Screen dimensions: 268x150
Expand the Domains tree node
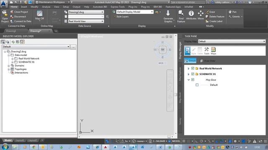(9, 66)
